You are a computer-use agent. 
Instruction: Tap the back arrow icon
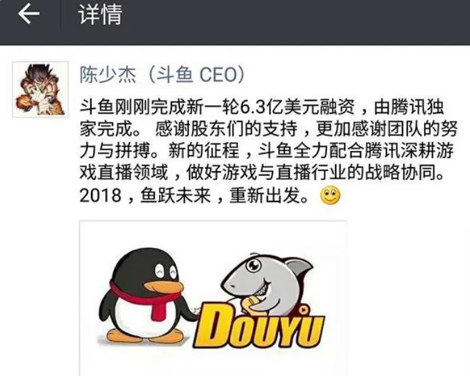(28, 14)
